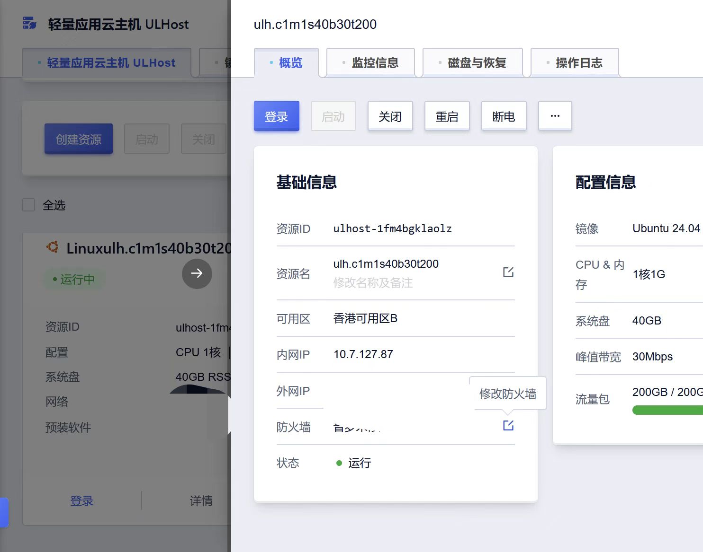Open the 磁盘与恢复 tab
This screenshot has height=552, width=703.
coord(472,63)
